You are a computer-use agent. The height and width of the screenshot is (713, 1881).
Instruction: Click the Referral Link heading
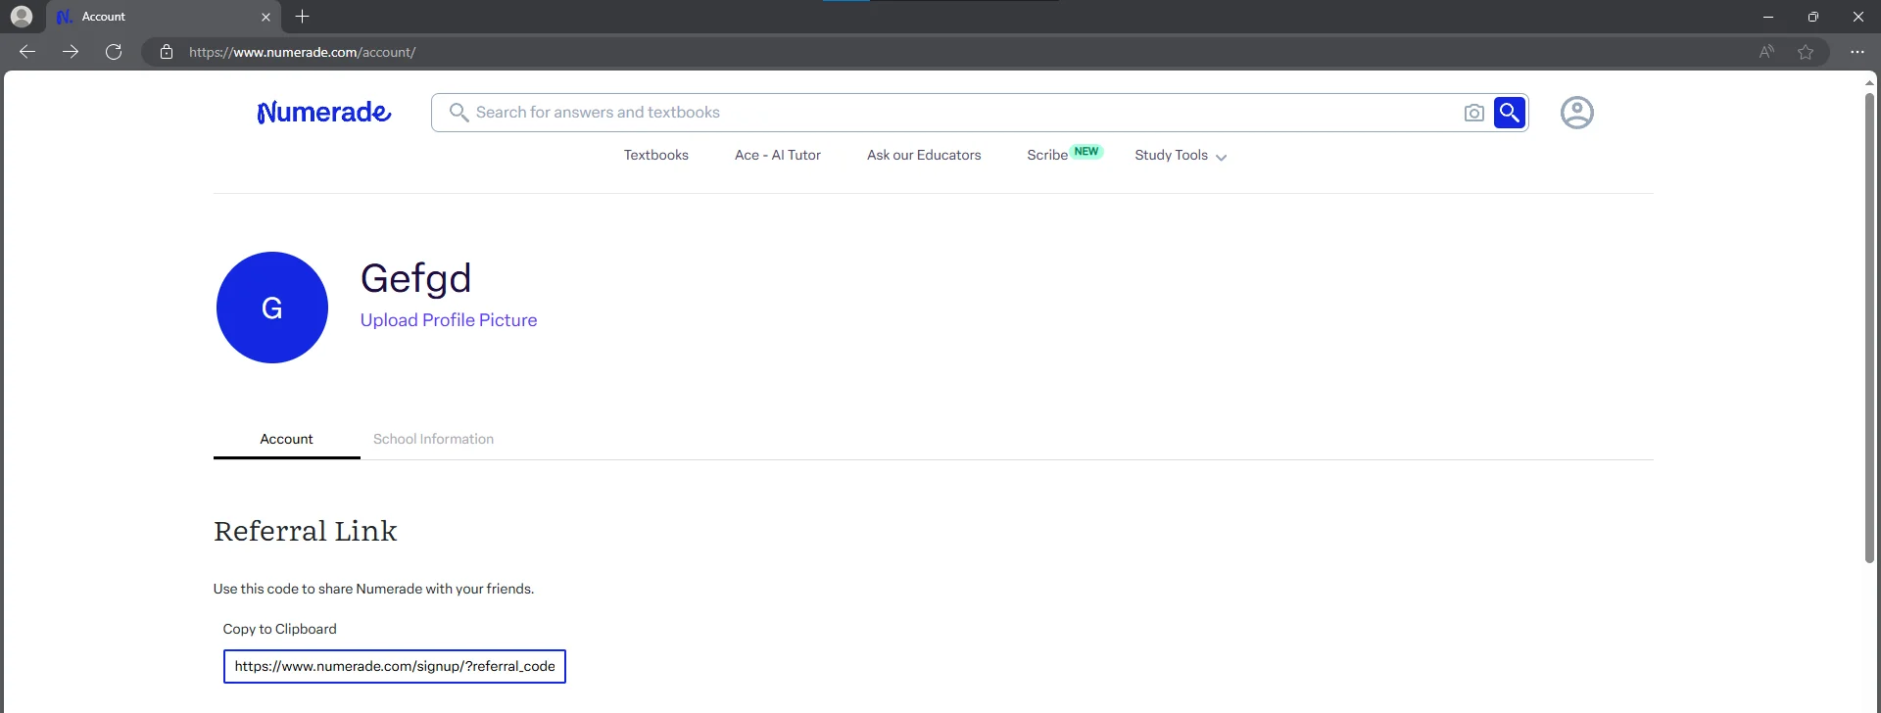click(306, 531)
